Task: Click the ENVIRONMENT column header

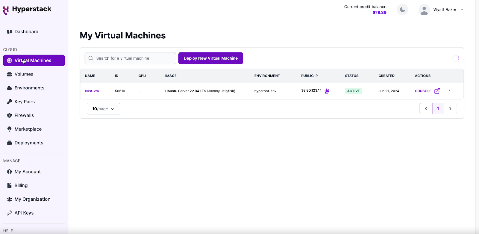Action: 267,76
